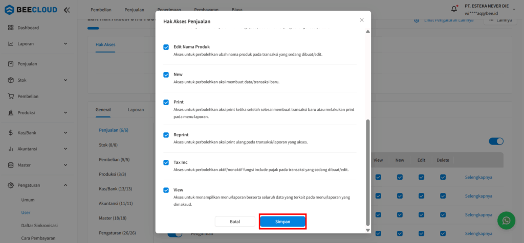Image resolution: width=524 pixels, height=243 pixels.
Task: Collapse sidebar using double chevron icon
Action: [x=68, y=10]
